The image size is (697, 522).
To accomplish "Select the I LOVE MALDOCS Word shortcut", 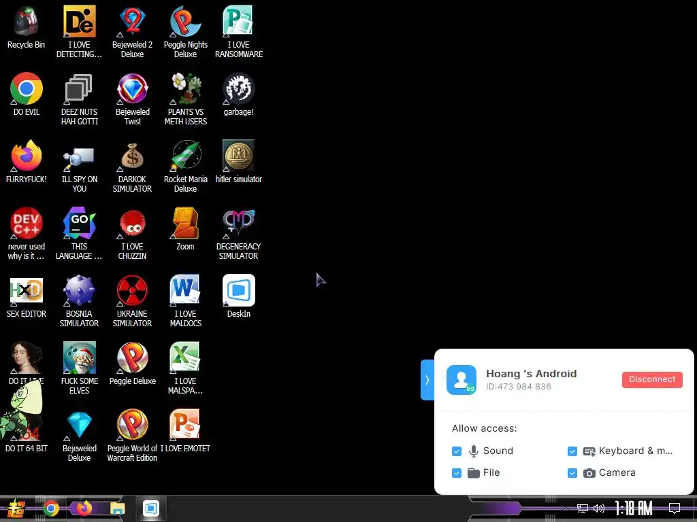I will coord(185,301).
